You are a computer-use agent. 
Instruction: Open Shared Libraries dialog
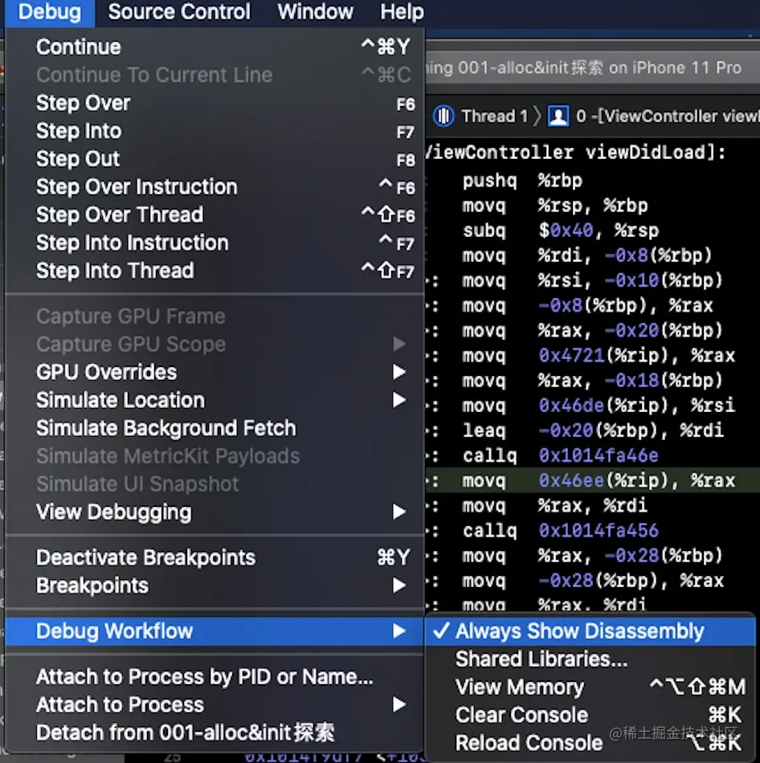point(541,659)
